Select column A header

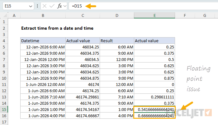point(14,15)
